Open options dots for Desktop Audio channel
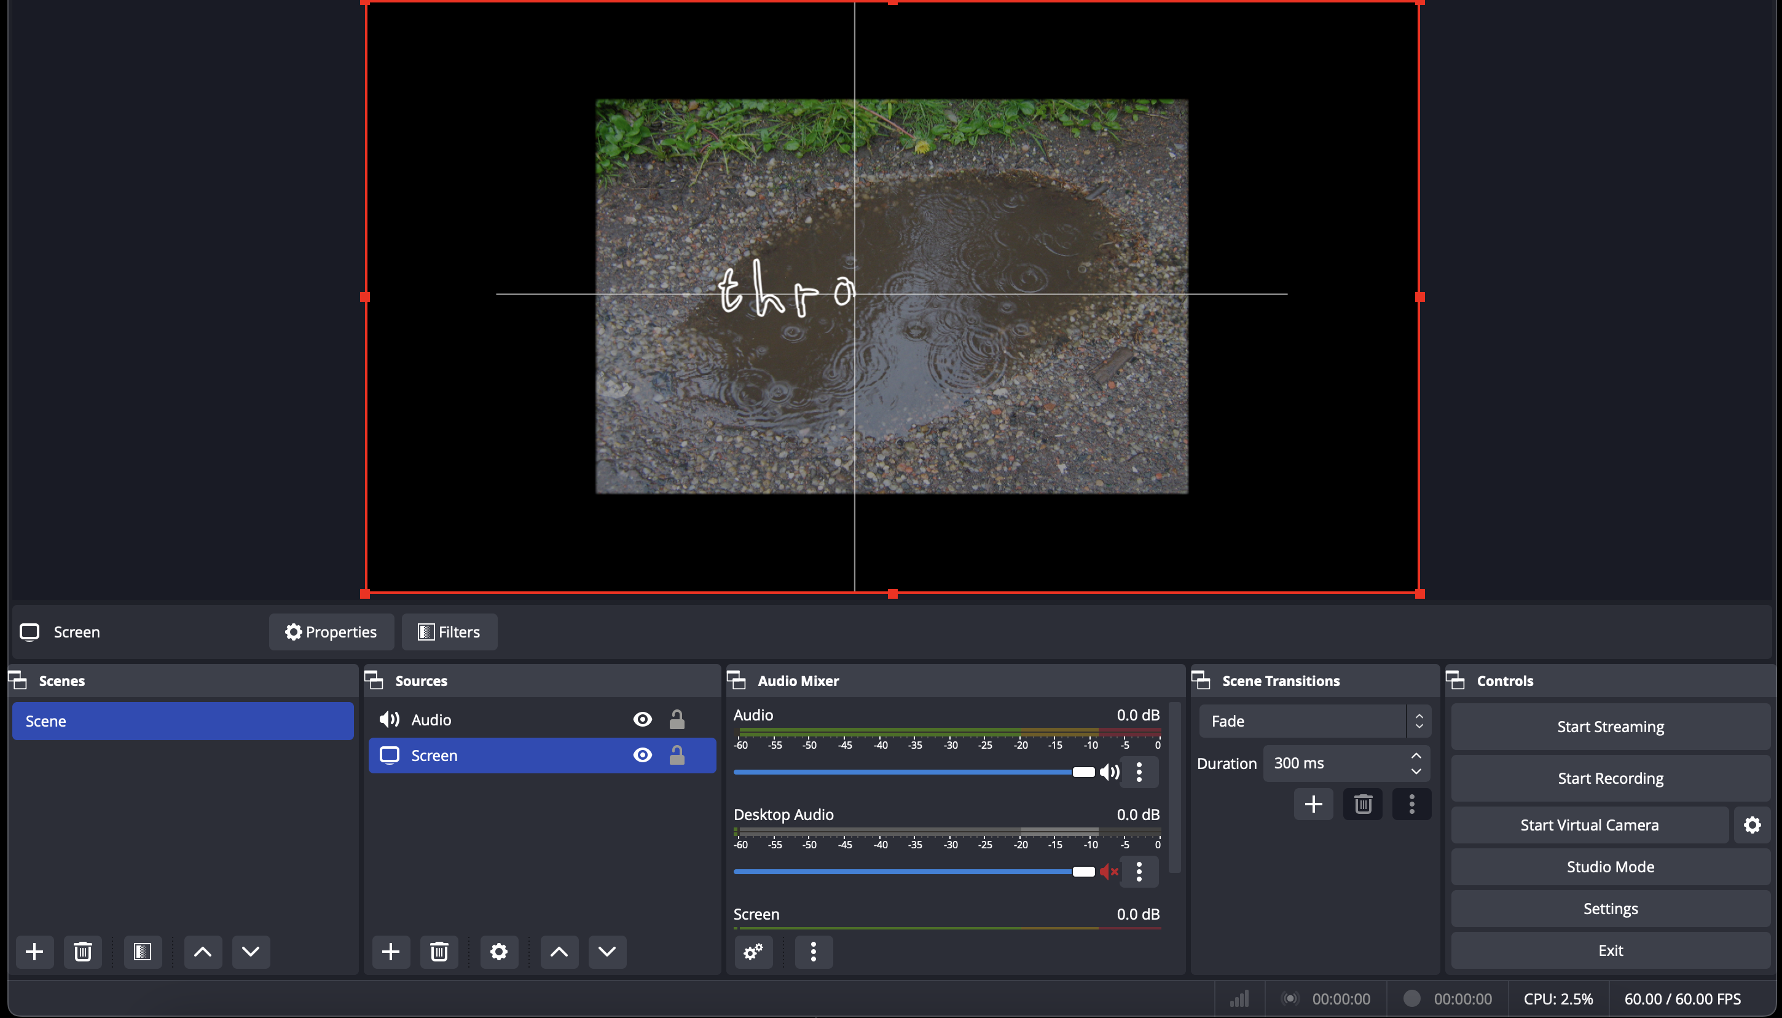Viewport: 1782px width, 1018px height. (x=1139, y=871)
